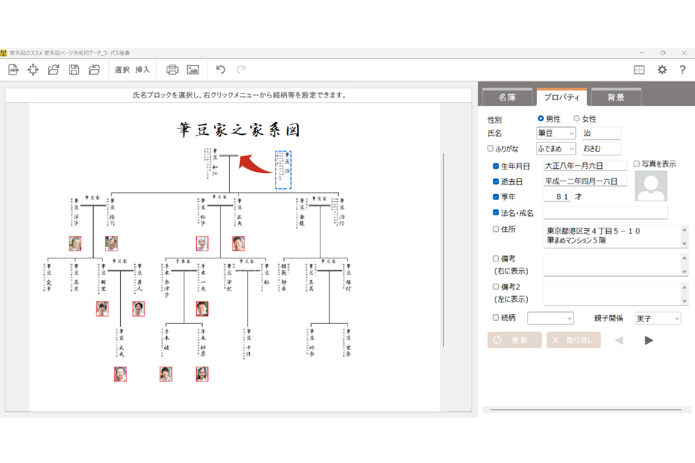The image size is (695, 463).
Task: Switch to the 背景 tab
Action: 616,97
